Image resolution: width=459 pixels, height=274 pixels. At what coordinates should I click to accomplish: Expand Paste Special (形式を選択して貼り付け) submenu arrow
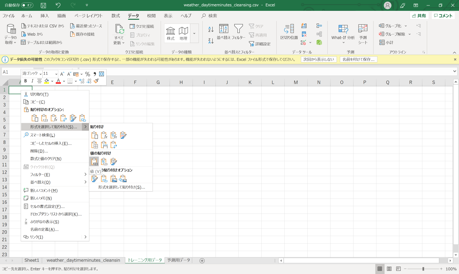click(x=85, y=127)
